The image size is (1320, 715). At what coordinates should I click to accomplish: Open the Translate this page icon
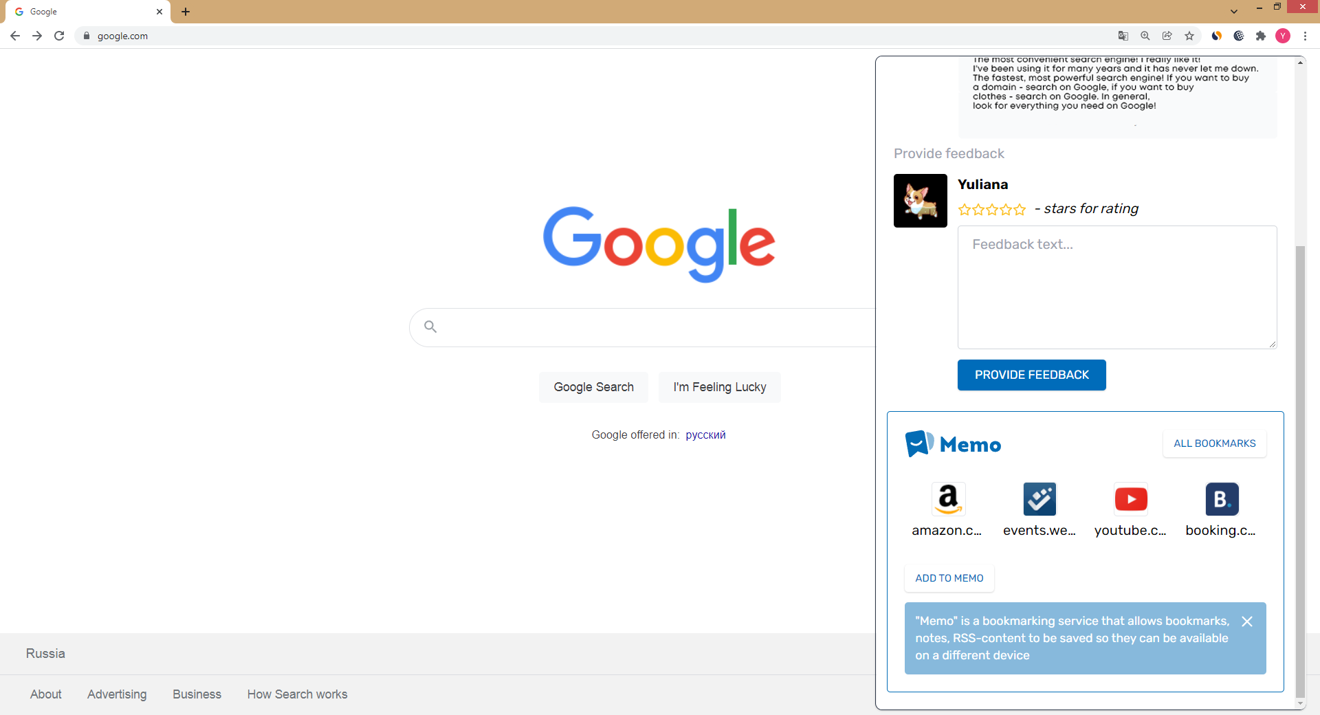pyautogui.click(x=1123, y=36)
